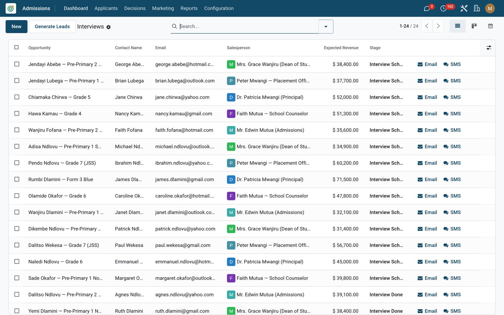Screen dimensions: 504x315
Task: Open the debug tools wrench icon
Action: [x=464, y=9]
